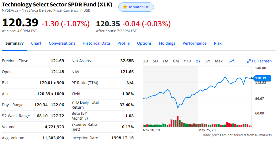Image resolution: width=276 pixels, height=142 pixels.
Task: Open the Performance tab
Action: tap(194, 43)
